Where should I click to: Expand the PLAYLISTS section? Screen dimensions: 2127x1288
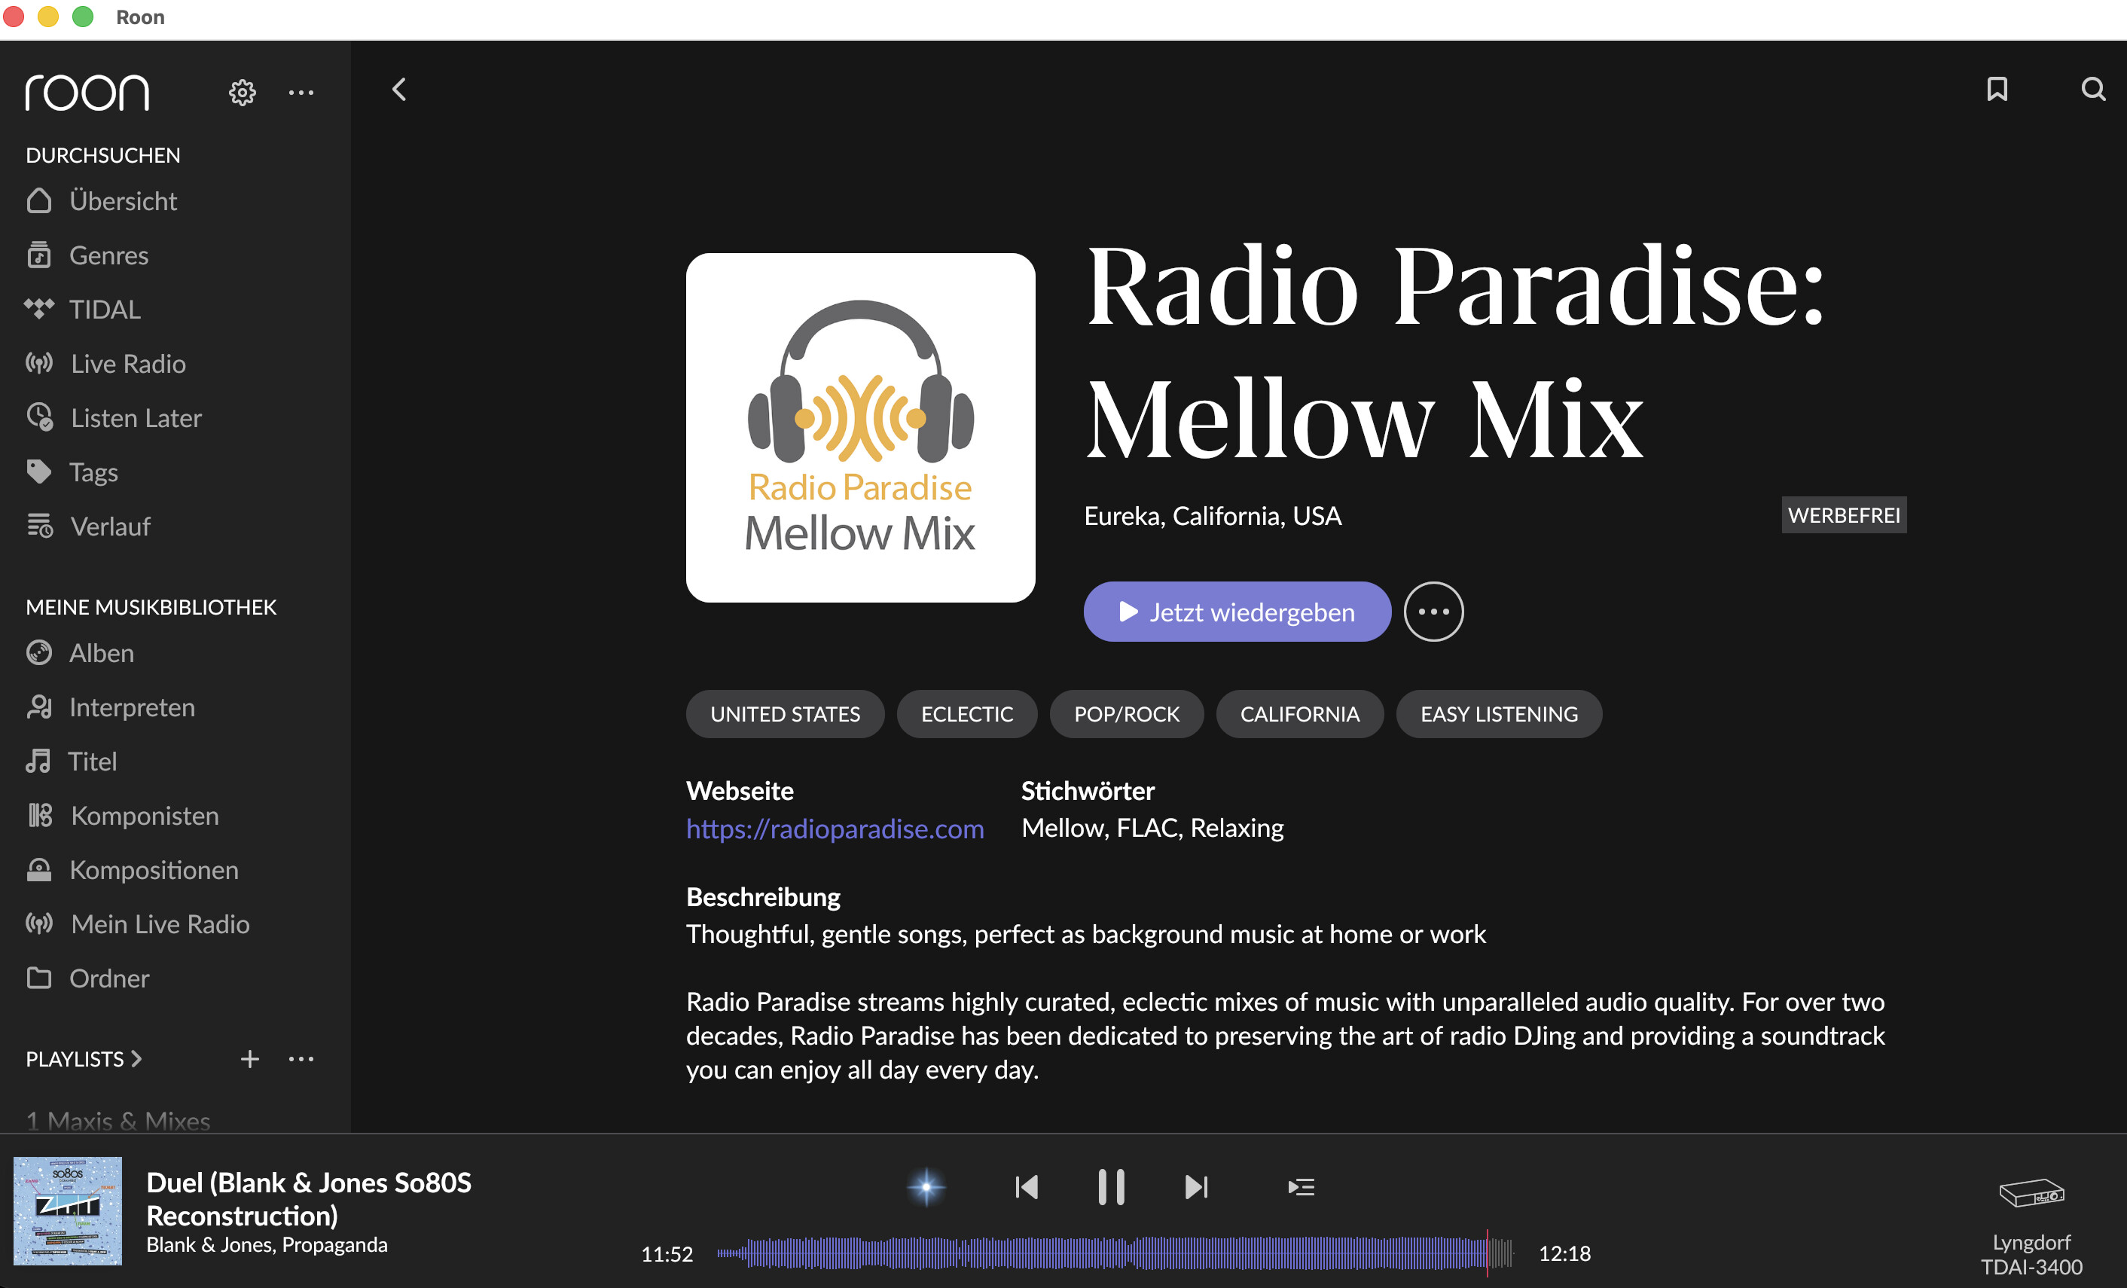(x=84, y=1058)
